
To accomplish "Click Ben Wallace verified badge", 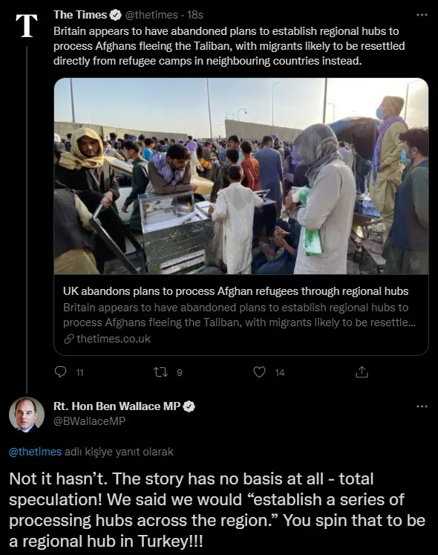I will click(189, 406).
